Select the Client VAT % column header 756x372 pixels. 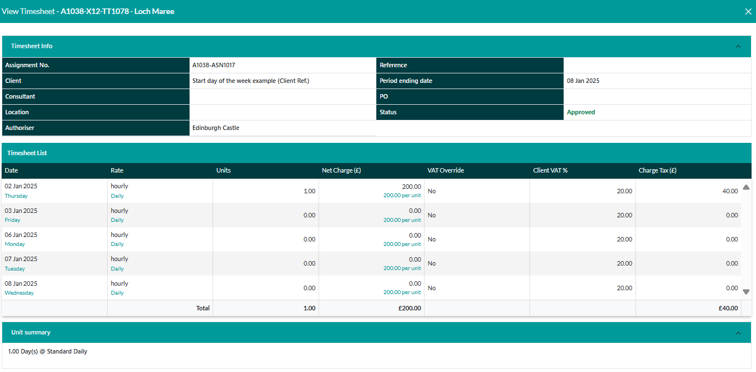(x=550, y=170)
